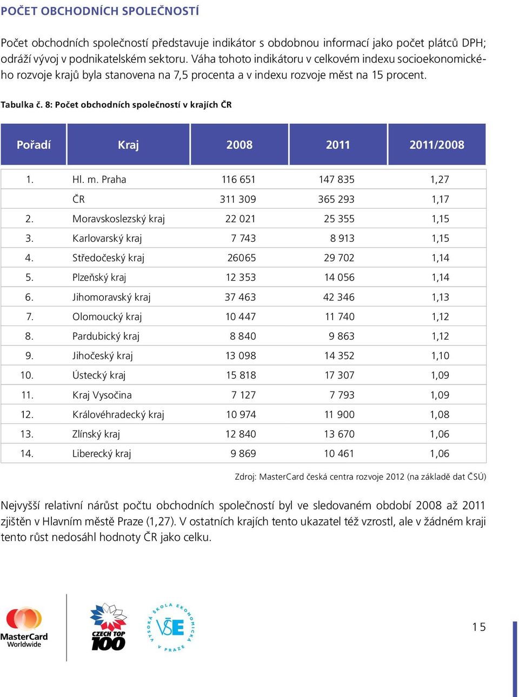This screenshot has height=697, width=519.
Task: Click the 'Hl. m. Praha' row name
Action: (99, 180)
